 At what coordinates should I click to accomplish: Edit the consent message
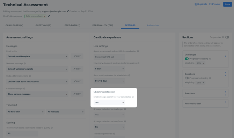[x=77, y=94]
